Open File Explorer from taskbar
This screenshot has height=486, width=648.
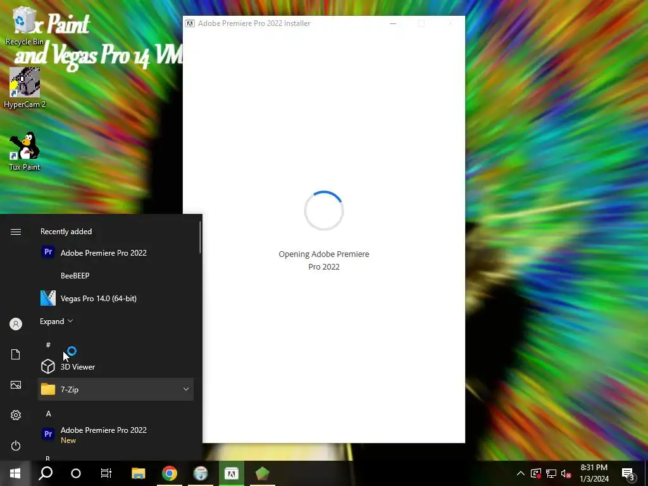coord(139,473)
